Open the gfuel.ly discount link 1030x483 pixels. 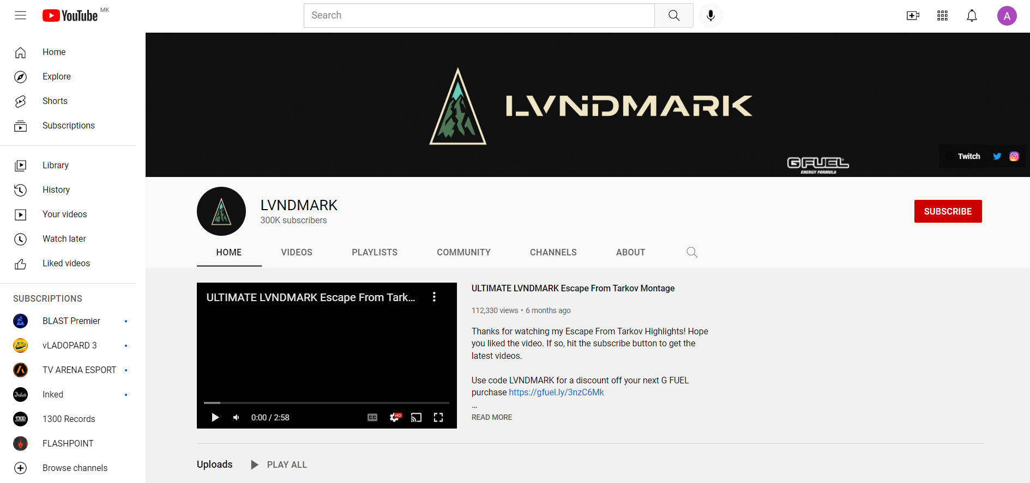pos(556,393)
